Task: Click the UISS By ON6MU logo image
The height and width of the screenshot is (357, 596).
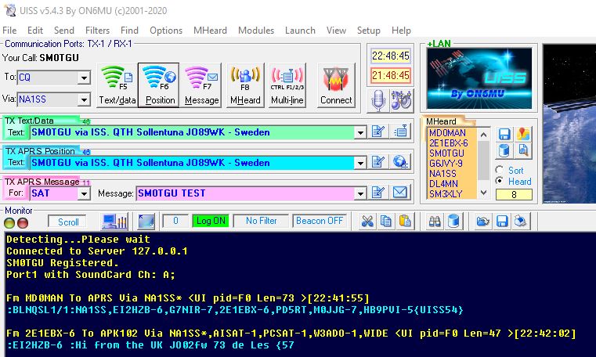Action: click(x=479, y=78)
